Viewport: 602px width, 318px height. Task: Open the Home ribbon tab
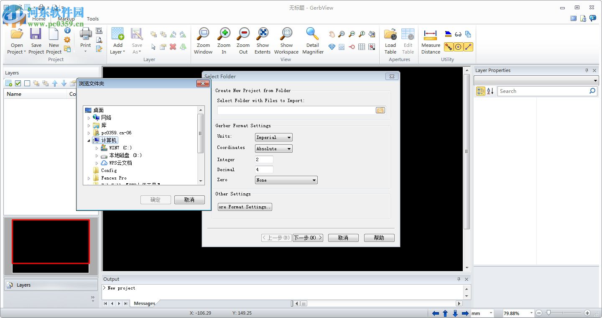pyautogui.click(x=39, y=19)
